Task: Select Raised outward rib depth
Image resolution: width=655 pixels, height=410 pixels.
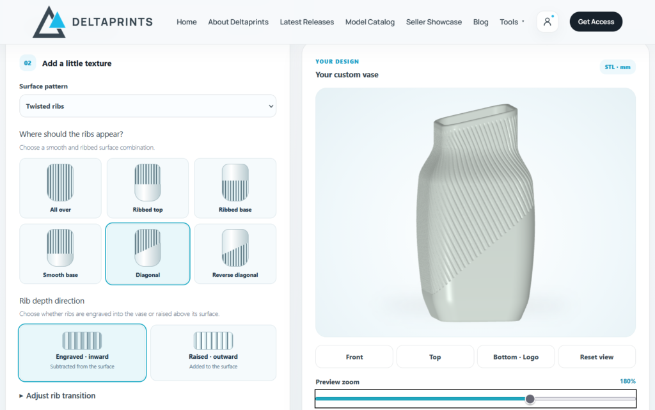Action: pos(213,353)
